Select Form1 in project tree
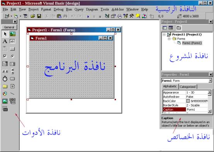This screenshot has width=214, height=152. [x=192, y=43]
